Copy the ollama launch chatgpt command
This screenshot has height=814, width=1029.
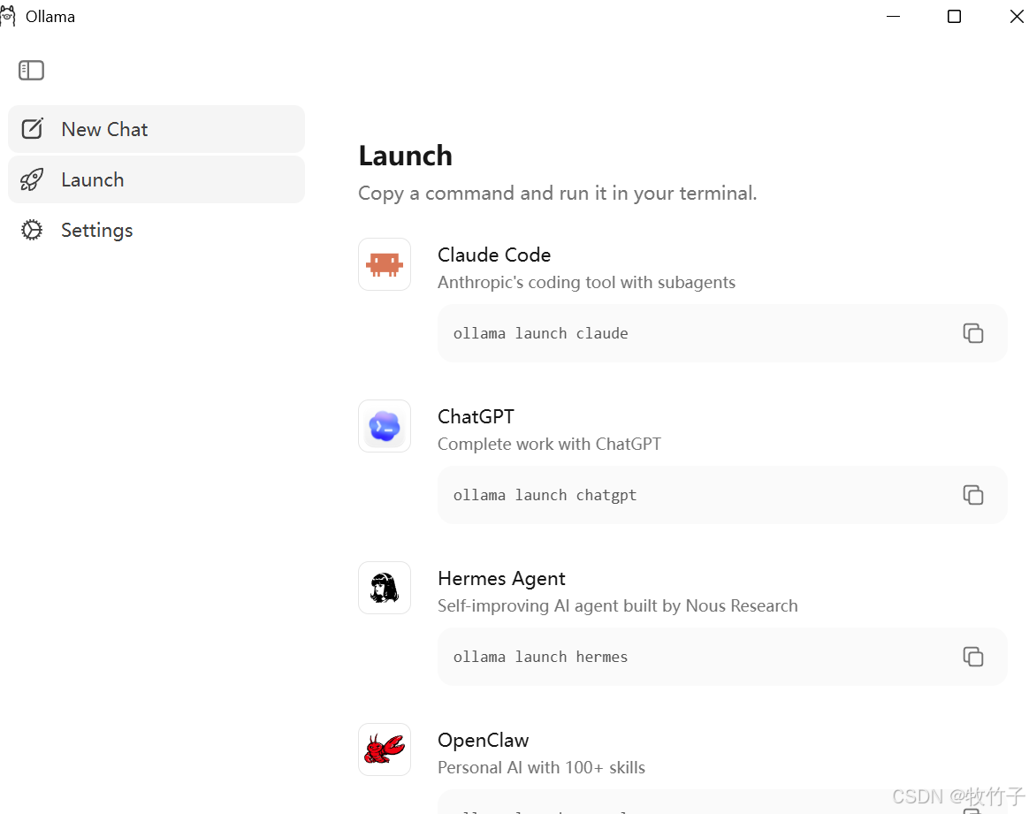click(x=972, y=495)
